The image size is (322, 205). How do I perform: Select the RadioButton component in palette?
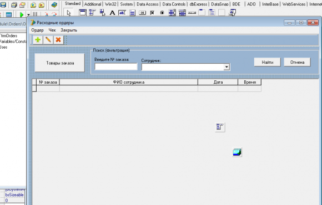(x=162, y=13)
